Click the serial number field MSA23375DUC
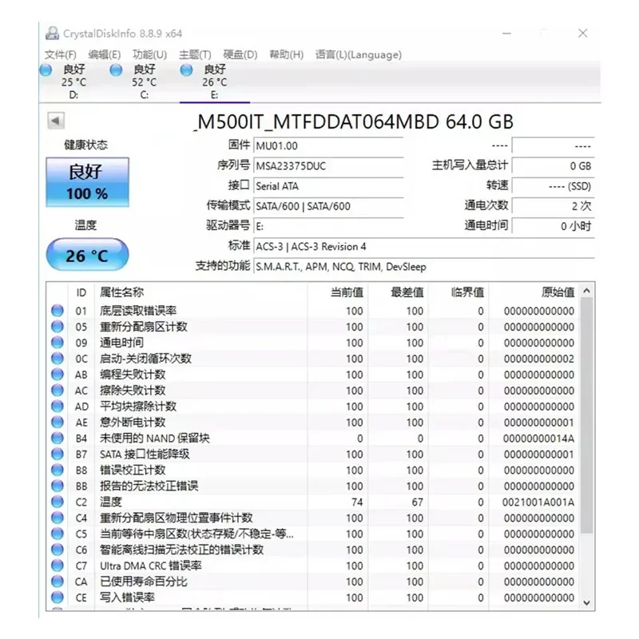639x639 pixels. click(x=328, y=166)
